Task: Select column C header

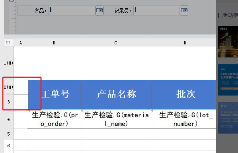Action: click(116, 43)
